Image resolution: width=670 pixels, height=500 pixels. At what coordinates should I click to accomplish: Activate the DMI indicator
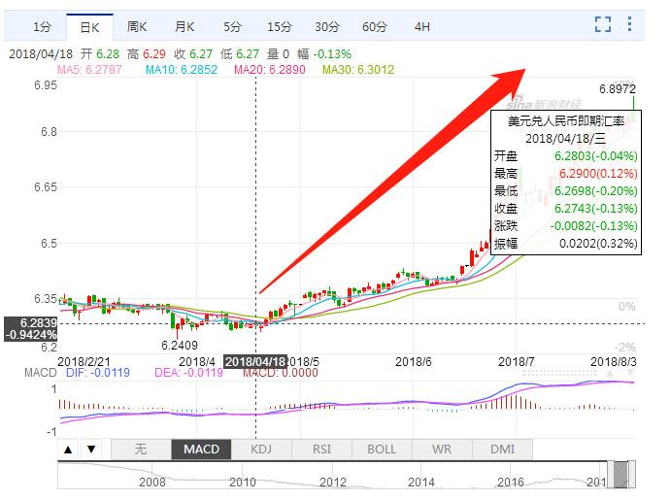coord(502,450)
